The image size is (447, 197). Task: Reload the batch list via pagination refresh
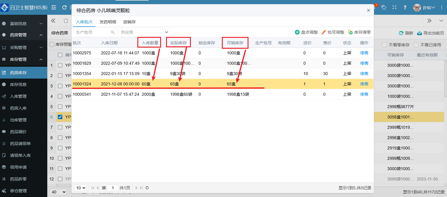pyautogui.click(x=147, y=188)
